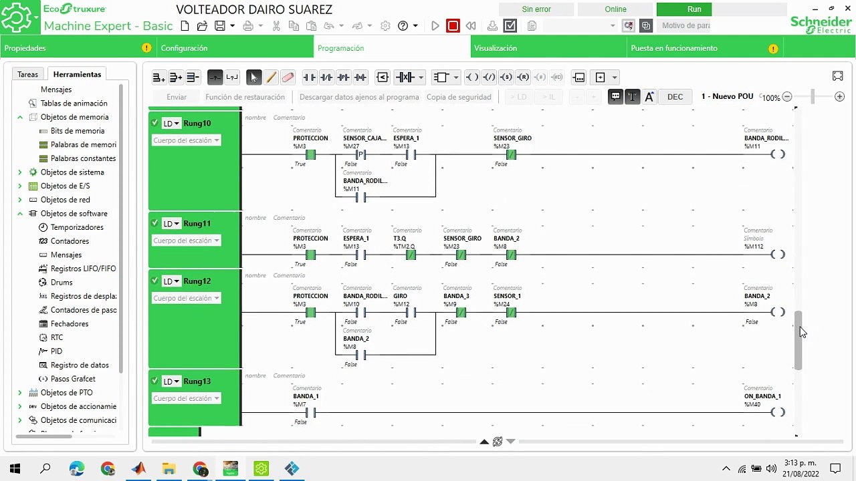
Task: Click the DEC display format button
Action: click(x=675, y=97)
